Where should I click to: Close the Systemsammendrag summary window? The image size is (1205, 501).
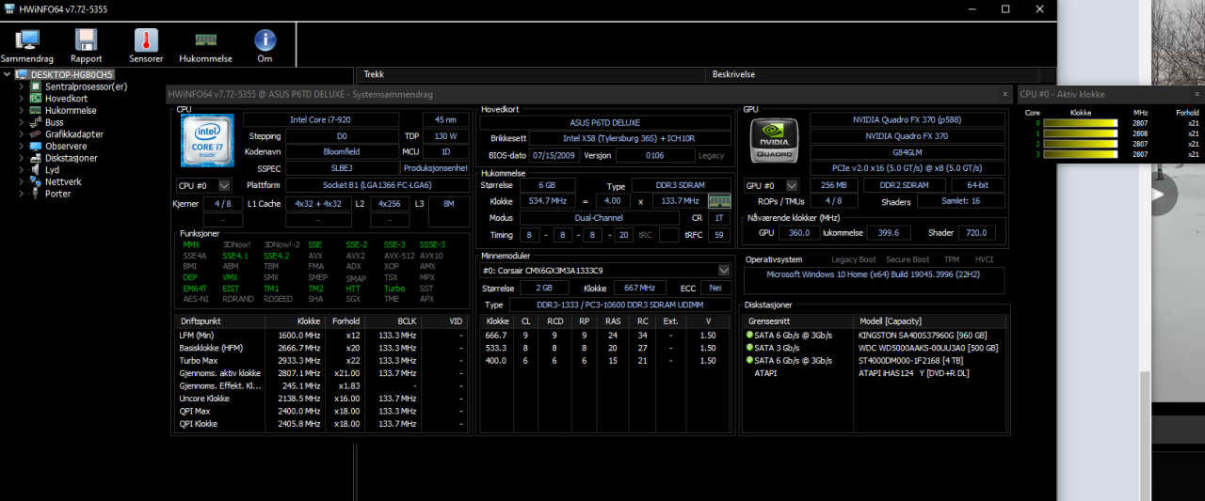pos(1004,94)
